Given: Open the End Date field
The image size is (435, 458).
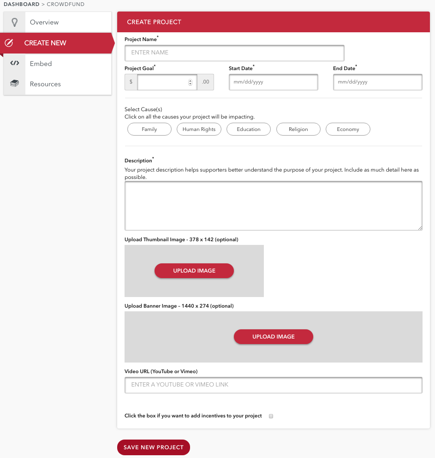Looking at the screenshot, I should pyautogui.click(x=377, y=82).
